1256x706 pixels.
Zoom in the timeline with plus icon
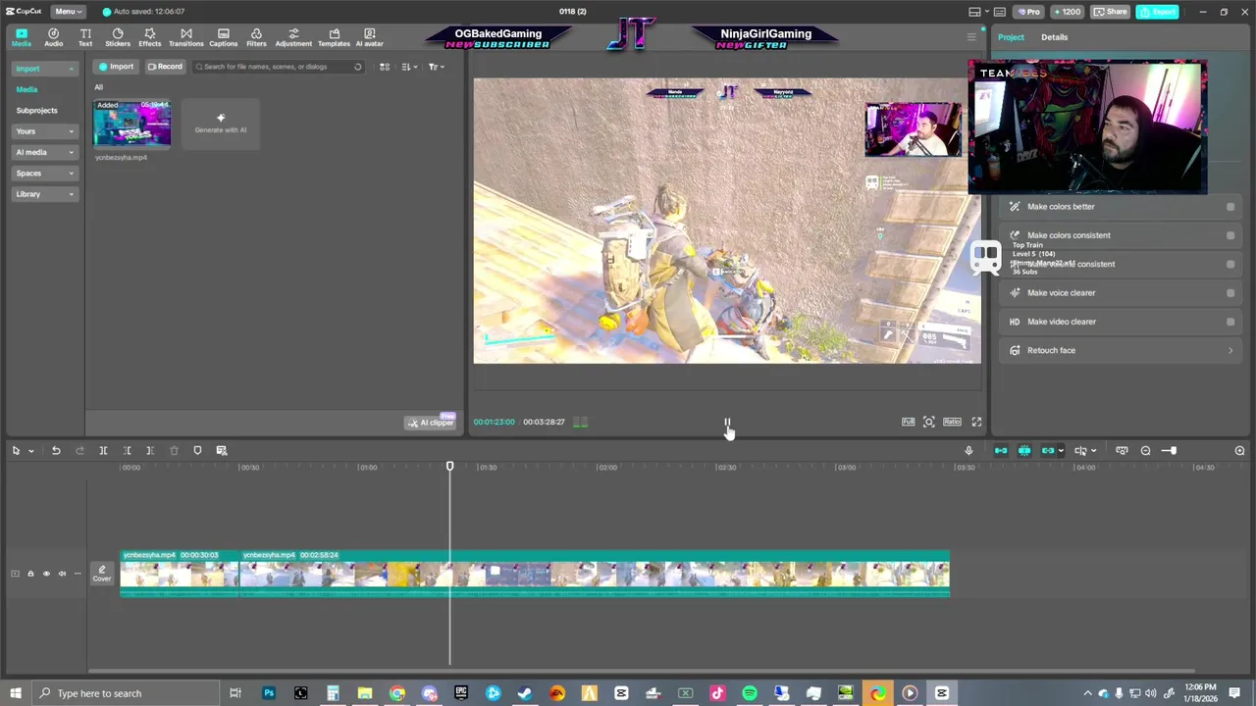[1239, 450]
